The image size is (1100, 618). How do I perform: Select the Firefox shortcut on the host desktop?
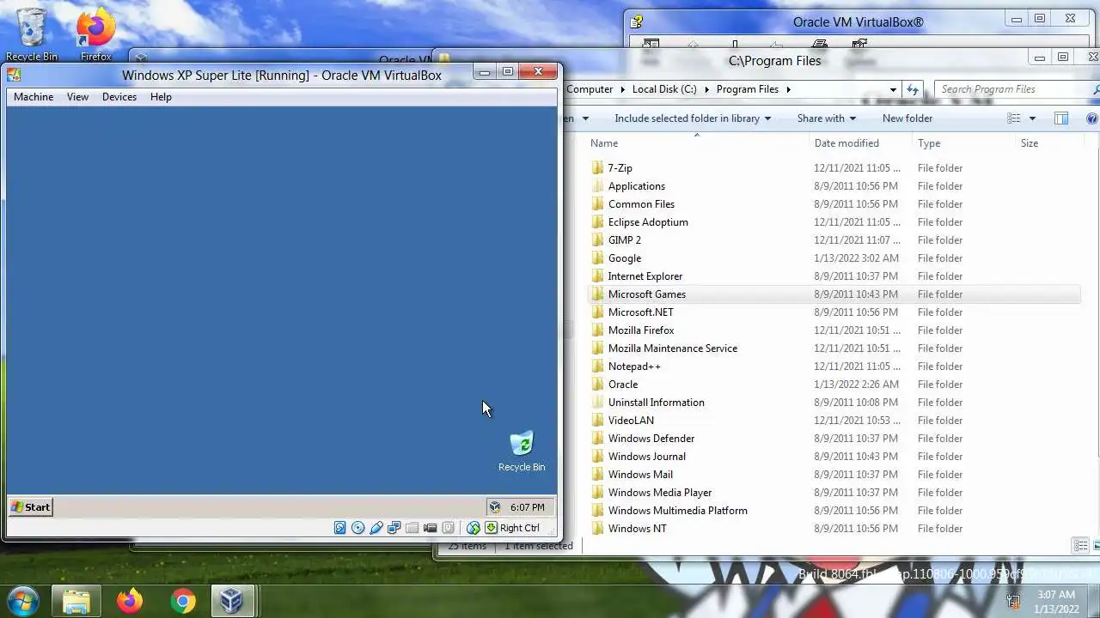click(95, 34)
